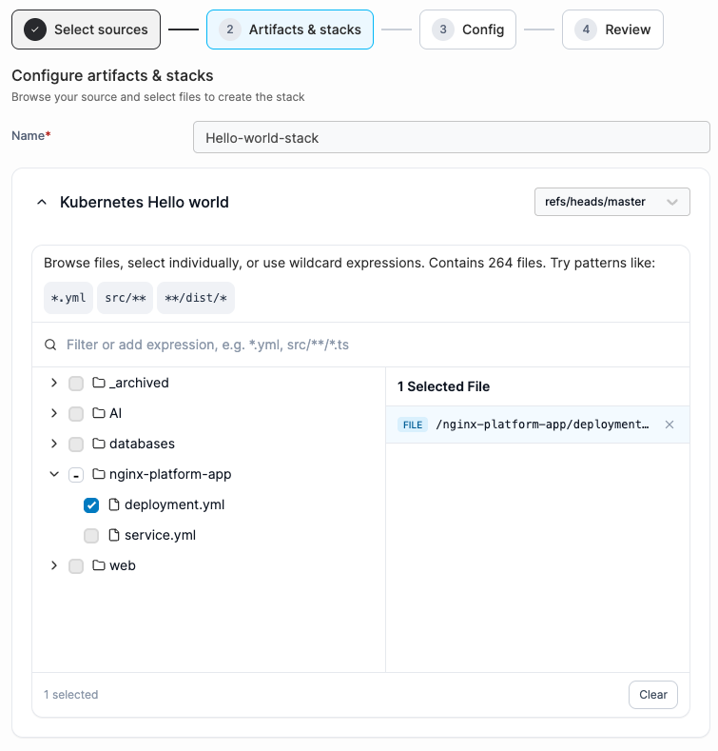The image size is (718, 751).
Task: Collapse the nginx-platform-app folder
Action: [54, 474]
